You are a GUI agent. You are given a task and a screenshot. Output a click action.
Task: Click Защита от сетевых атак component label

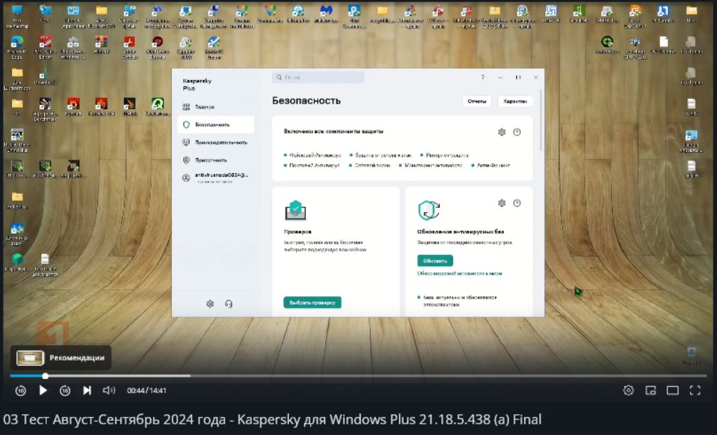coord(383,155)
